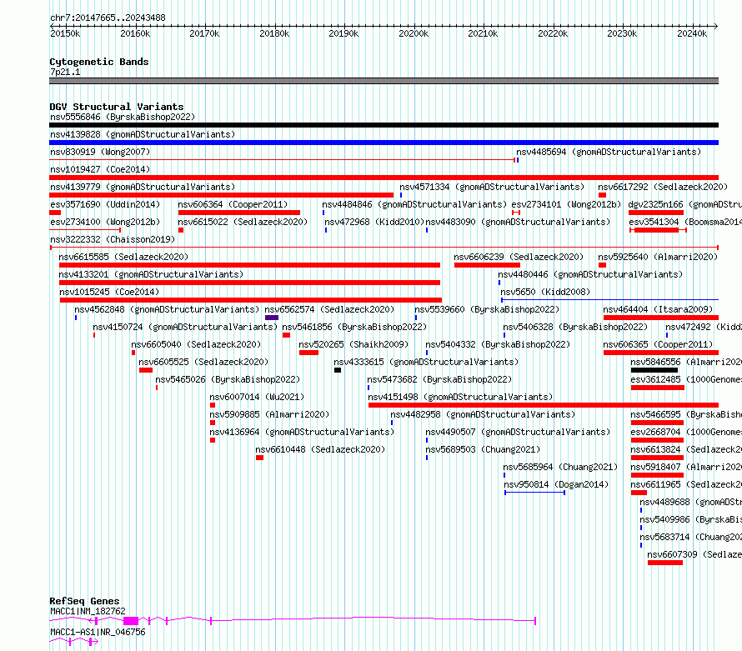Open nsv4484846 variant label
This screenshot has width=742, height=651.
tap(414, 204)
